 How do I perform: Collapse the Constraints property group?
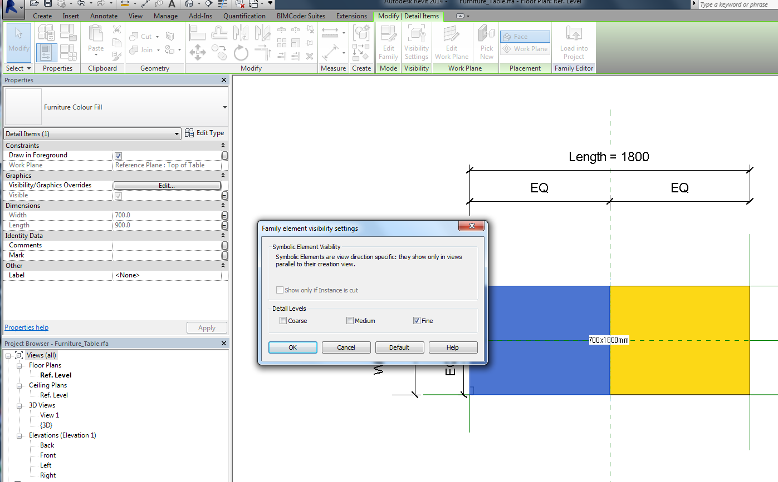pyautogui.click(x=223, y=146)
